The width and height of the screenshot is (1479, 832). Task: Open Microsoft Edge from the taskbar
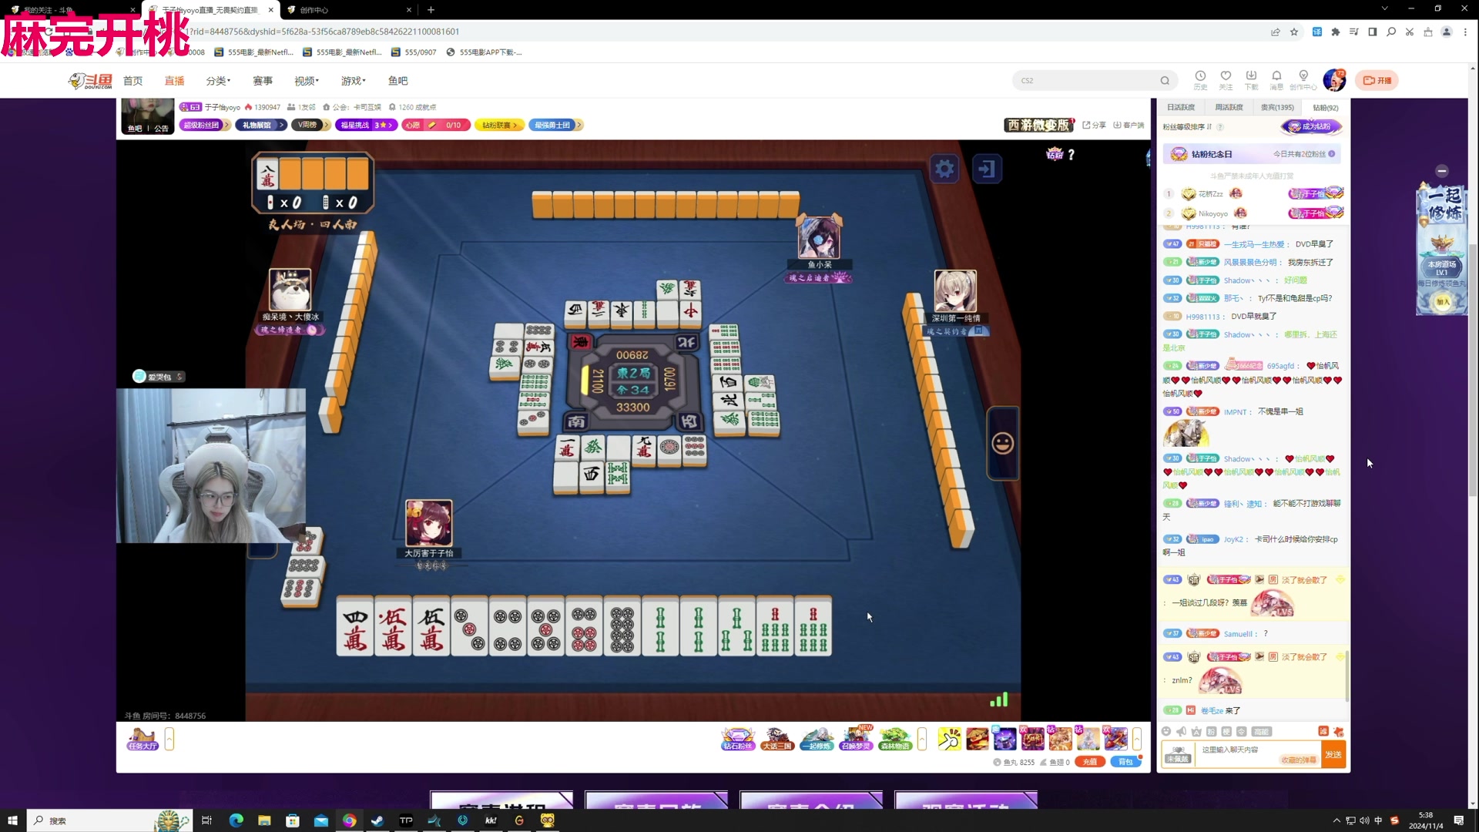click(236, 820)
